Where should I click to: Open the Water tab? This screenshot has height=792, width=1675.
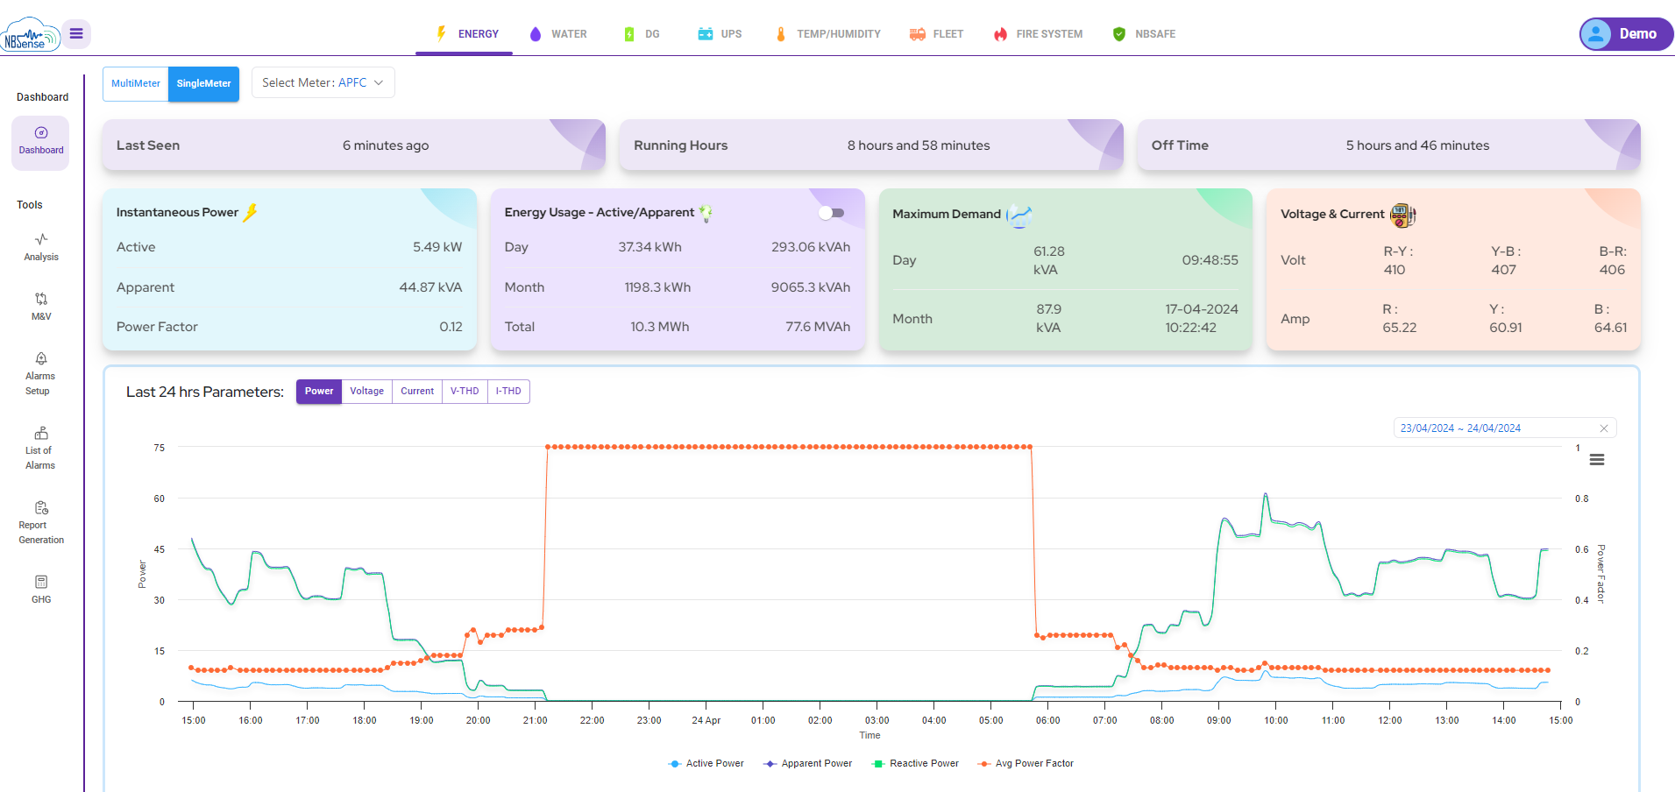point(558,34)
